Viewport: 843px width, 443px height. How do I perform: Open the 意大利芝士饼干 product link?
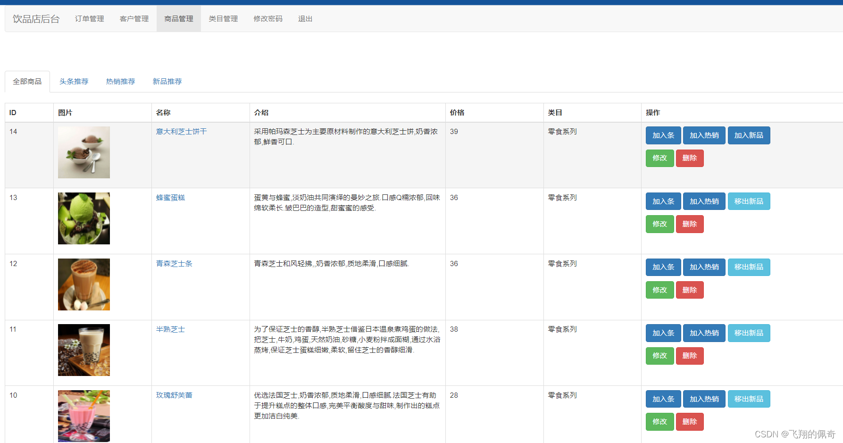(x=181, y=132)
